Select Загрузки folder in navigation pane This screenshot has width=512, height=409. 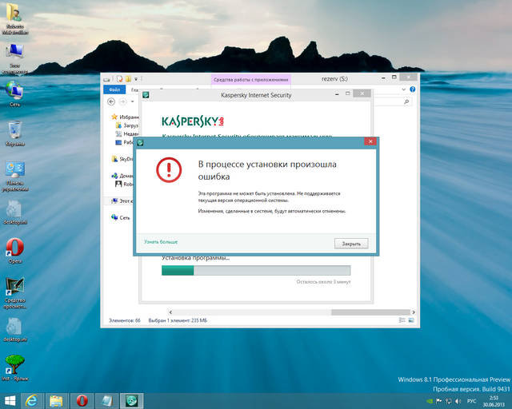tap(127, 125)
